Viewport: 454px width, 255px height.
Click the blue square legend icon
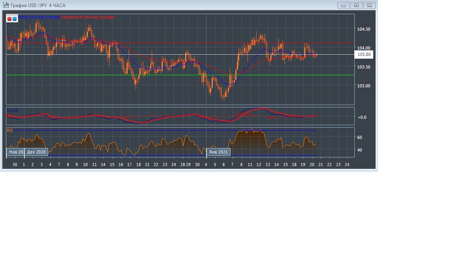coord(15,18)
